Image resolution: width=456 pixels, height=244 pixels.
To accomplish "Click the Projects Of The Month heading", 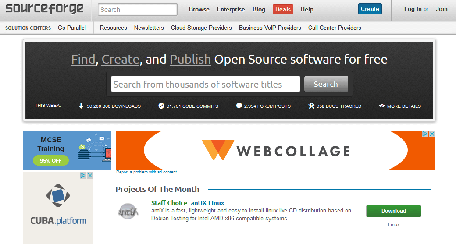I will [157, 189].
